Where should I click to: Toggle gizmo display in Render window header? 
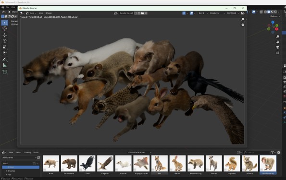pyautogui.click(x=184, y=13)
